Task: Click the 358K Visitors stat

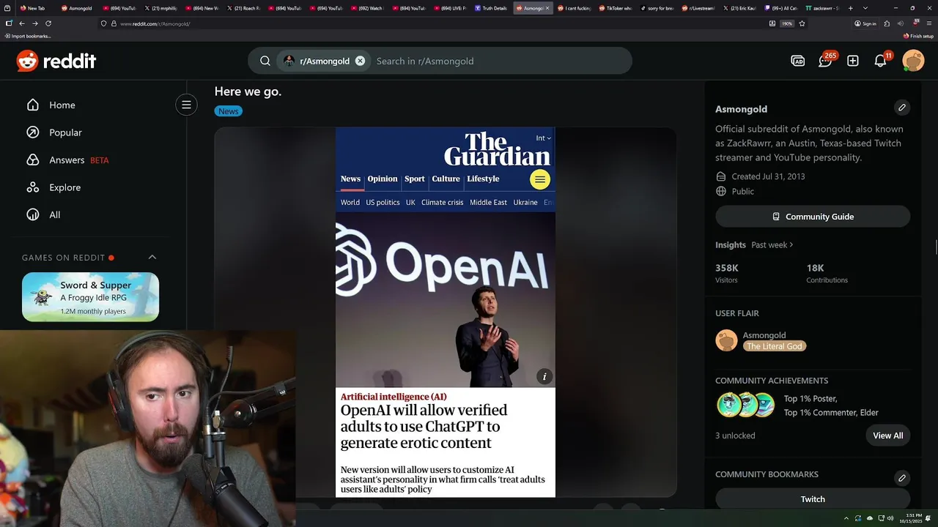Action: click(x=727, y=273)
